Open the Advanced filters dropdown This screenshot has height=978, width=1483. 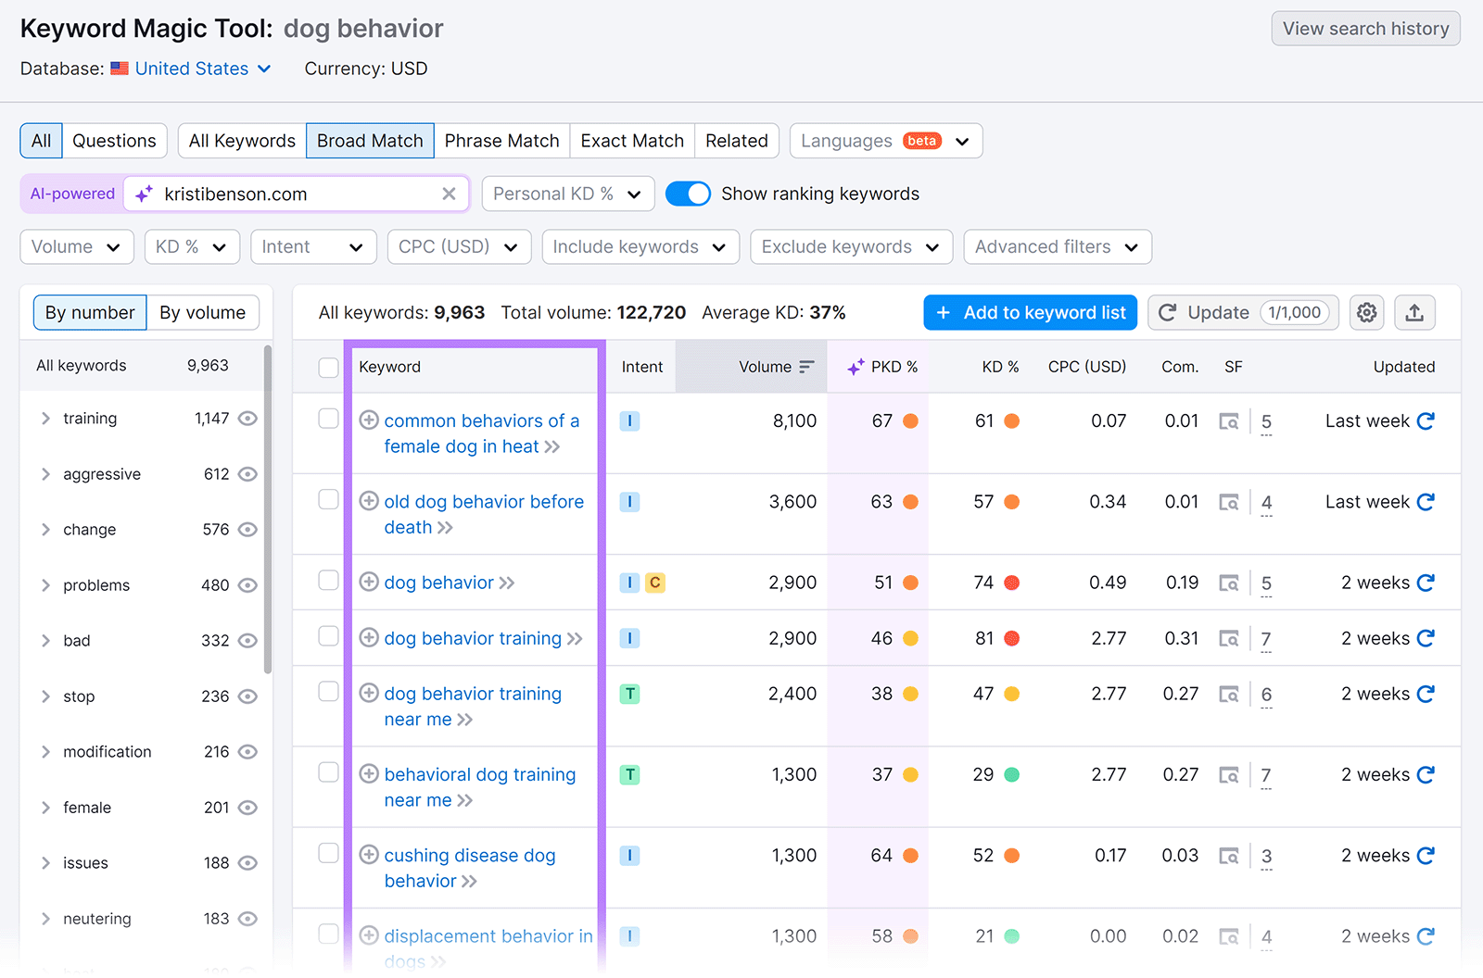[1057, 246]
